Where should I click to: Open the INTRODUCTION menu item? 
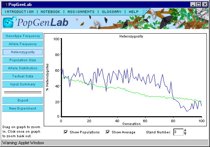[19, 12]
